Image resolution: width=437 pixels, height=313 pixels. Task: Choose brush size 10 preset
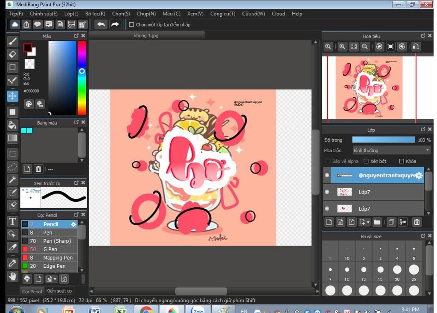tap(347, 272)
